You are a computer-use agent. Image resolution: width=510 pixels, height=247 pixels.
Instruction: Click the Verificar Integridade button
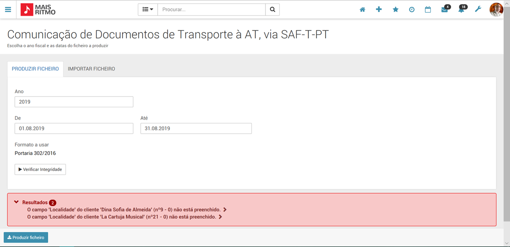click(40, 170)
